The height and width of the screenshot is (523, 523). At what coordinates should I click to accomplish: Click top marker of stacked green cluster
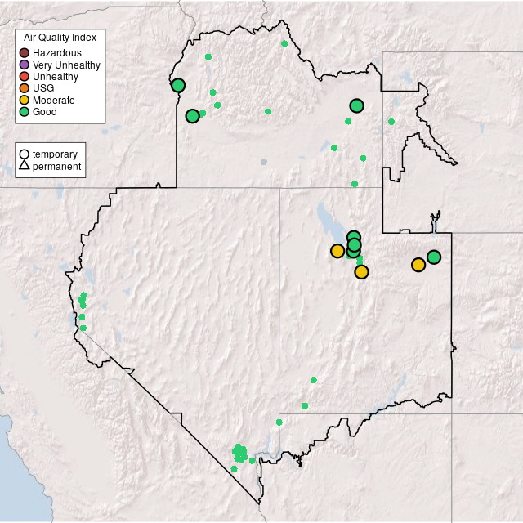[353, 237]
